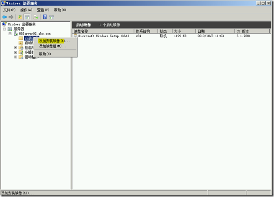Choose 添加映像组(M)... from context menu
274x197 pixels.
pos(55,46)
